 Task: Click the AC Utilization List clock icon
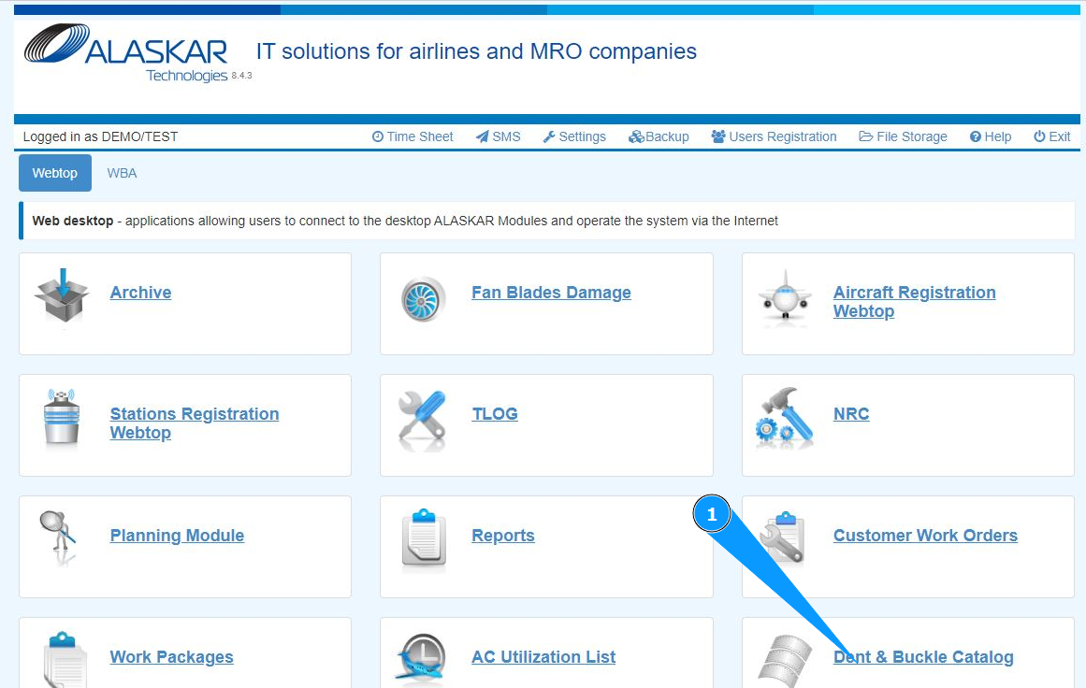click(421, 658)
